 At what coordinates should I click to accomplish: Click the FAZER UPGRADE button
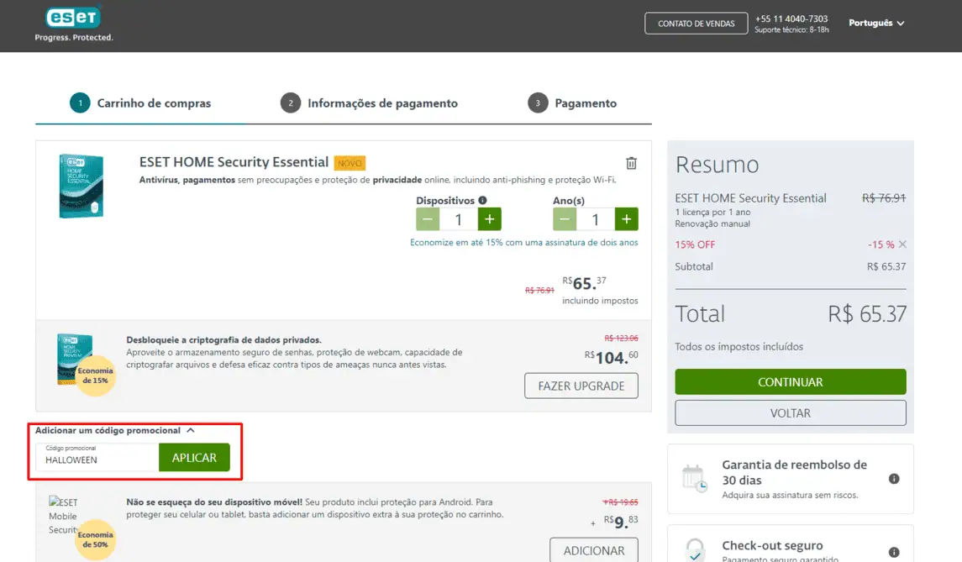pos(581,386)
